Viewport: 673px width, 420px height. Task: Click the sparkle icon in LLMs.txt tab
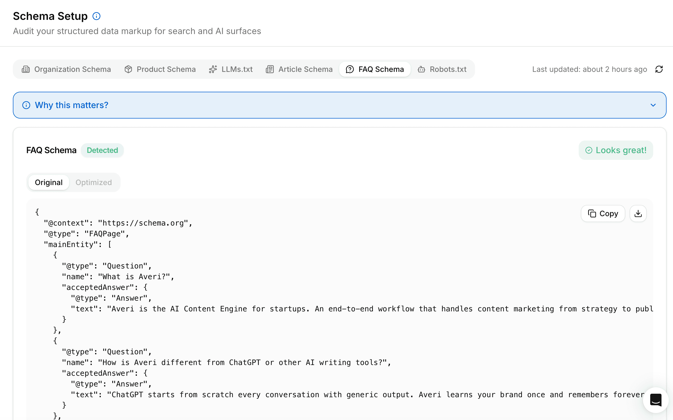(x=213, y=69)
